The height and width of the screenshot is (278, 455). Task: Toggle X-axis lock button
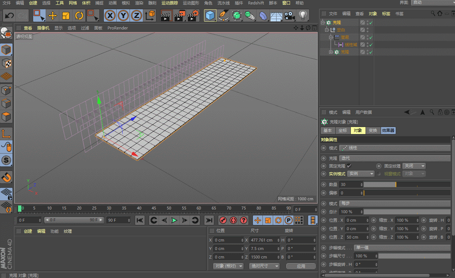coord(110,15)
